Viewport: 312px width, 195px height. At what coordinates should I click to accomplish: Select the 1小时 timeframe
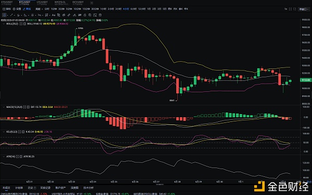(x=103, y=9)
